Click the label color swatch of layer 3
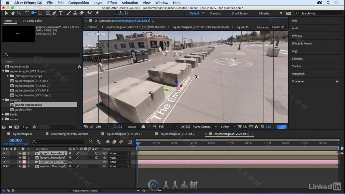The width and height of the screenshot is (345, 194). [x=24, y=162]
